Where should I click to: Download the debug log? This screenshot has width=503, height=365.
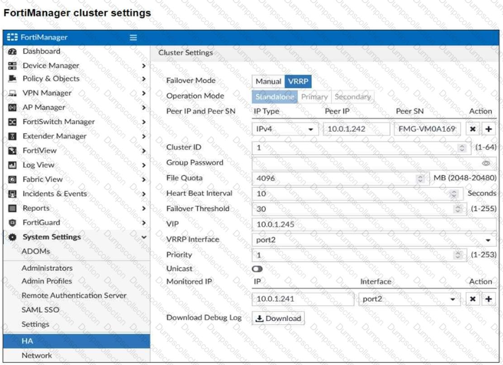pyautogui.click(x=278, y=318)
